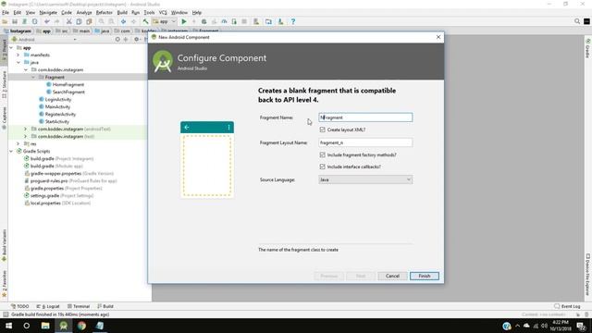Screen dimensions: 592x333
Task: Click the Instagram breadcrumb
Action: click(x=18, y=31)
